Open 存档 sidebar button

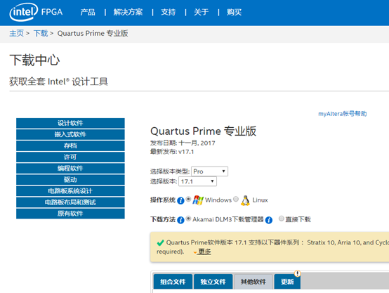(70, 145)
